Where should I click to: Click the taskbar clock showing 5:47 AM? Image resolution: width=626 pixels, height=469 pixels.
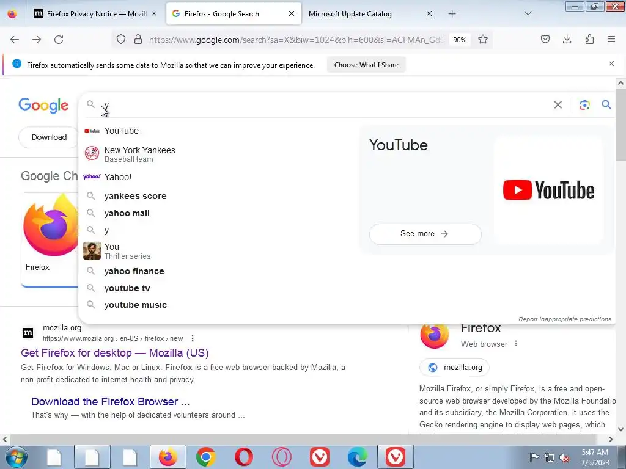(x=595, y=457)
